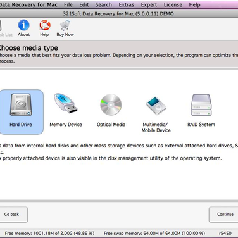
Task: Select the RAID System icon
Action: pyautogui.click(x=201, y=105)
